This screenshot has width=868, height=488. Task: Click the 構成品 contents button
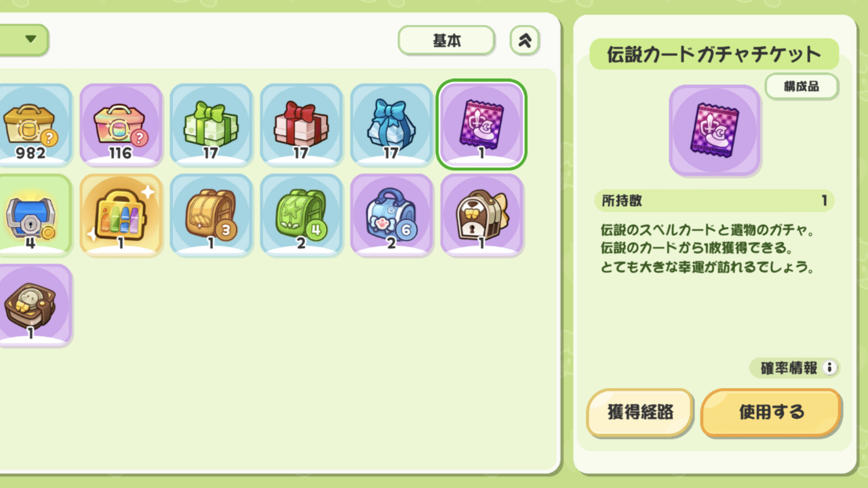tap(802, 87)
